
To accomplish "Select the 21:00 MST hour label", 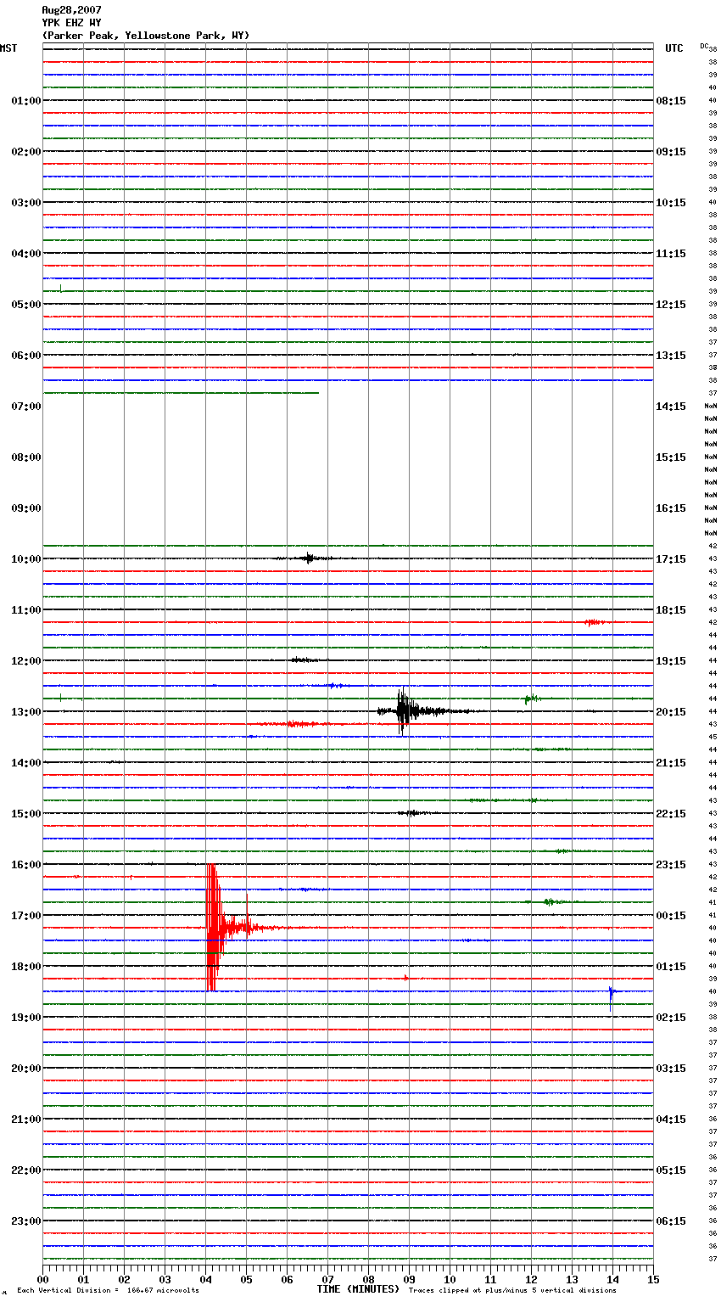I will [x=25, y=1120].
